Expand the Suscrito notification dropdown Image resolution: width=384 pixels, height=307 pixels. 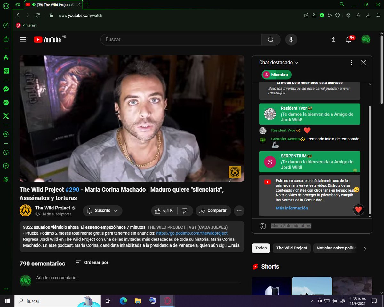(x=102, y=211)
